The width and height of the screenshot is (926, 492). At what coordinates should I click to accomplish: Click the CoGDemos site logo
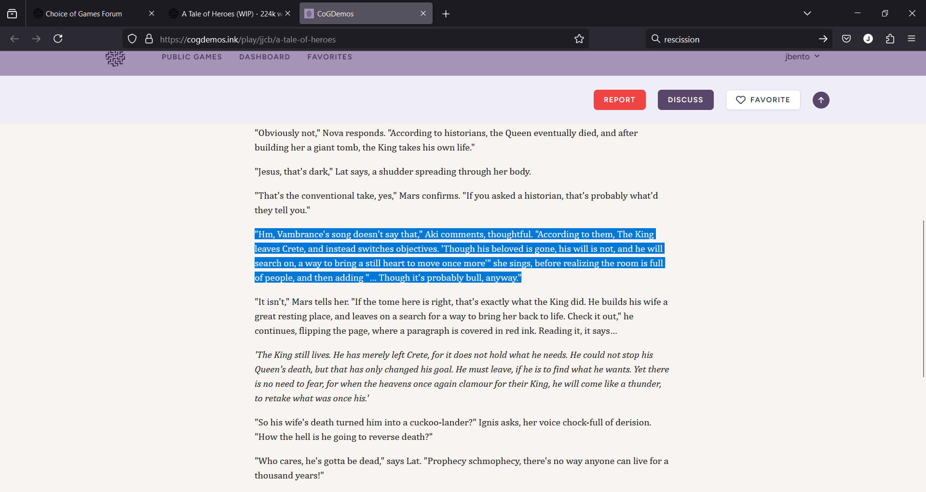pos(115,58)
